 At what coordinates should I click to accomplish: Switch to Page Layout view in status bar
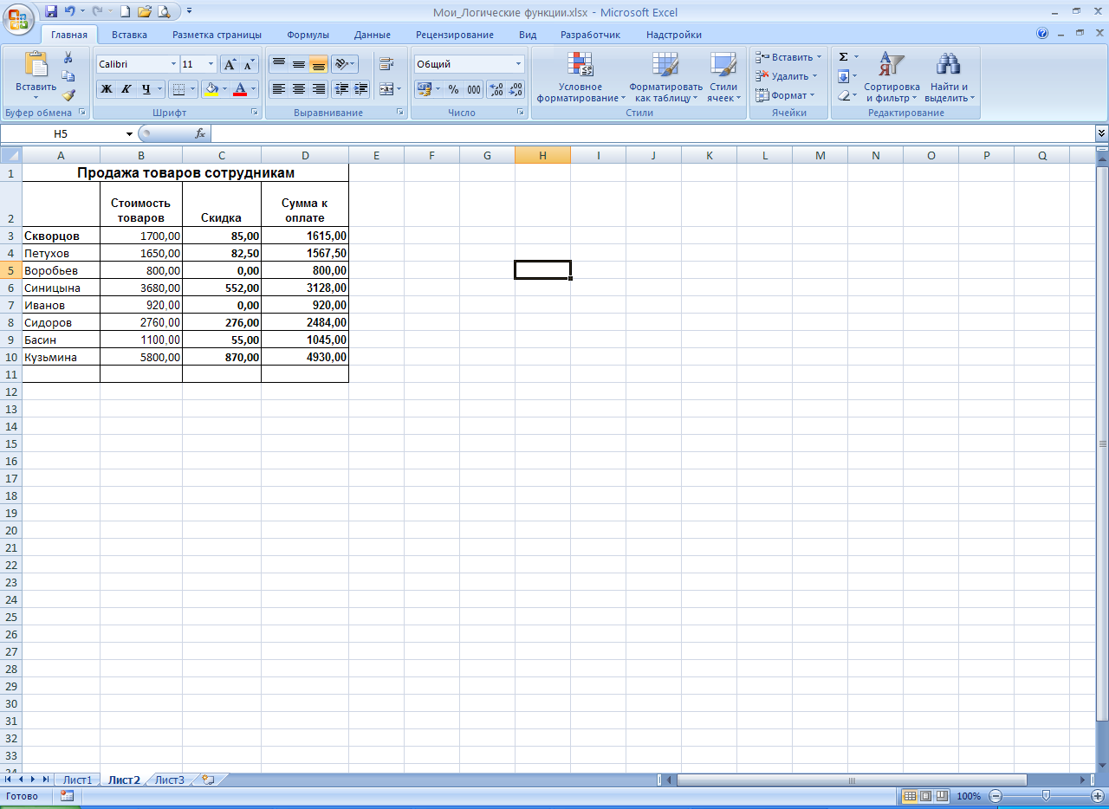point(925,796)
